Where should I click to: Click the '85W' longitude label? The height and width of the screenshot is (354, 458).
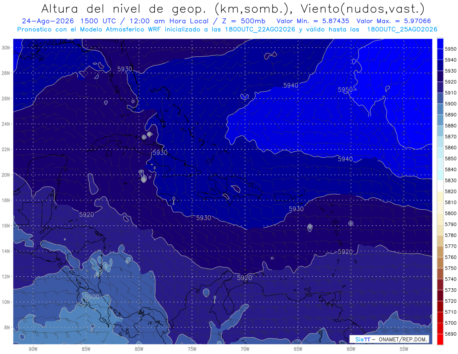(86, 349)
